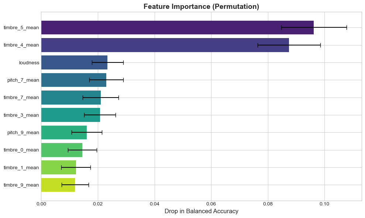Click the loudness y-axis label
This screenshot has height=218, width=365.
(29, 62)
